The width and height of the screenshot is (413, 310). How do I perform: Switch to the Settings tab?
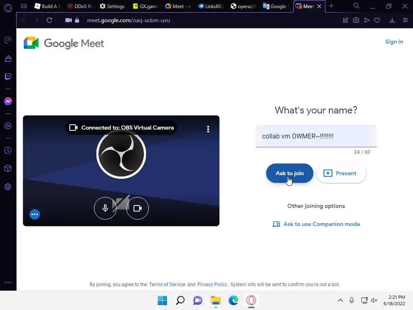click(x=112, y=6)
